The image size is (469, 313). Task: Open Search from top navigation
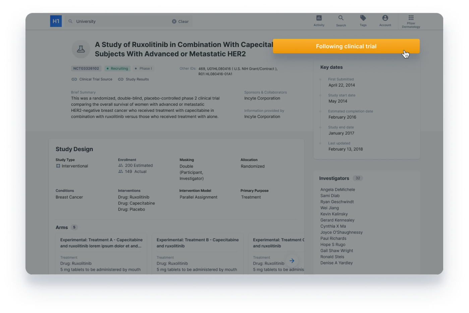coord(341,20)
